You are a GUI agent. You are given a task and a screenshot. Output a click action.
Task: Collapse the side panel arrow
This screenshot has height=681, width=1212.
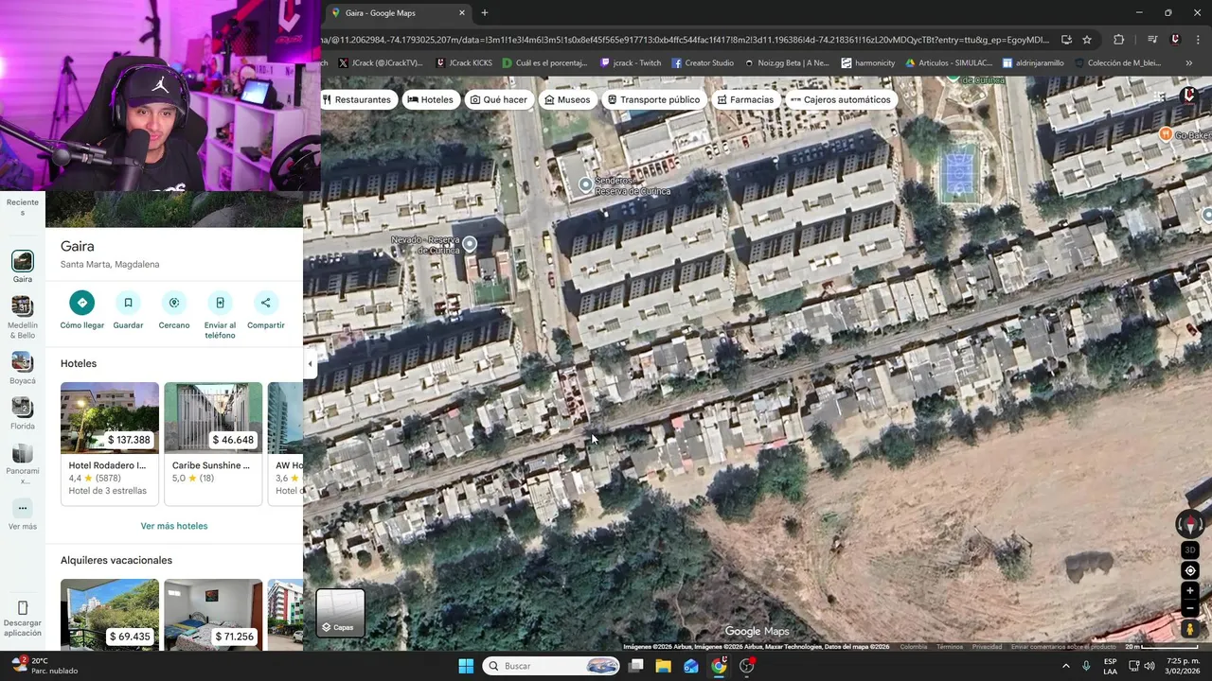[x=310, y=363]
